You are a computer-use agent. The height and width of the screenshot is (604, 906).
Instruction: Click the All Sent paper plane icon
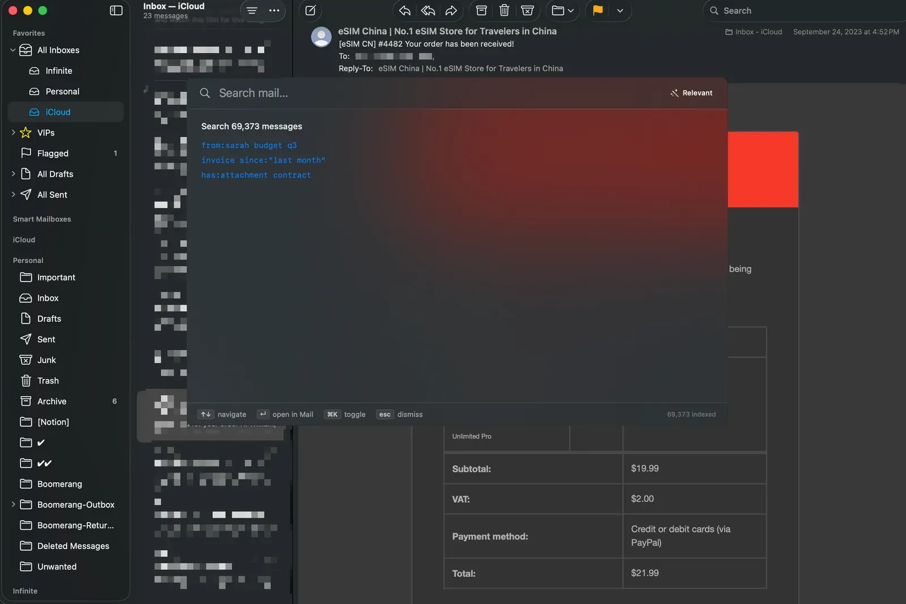point(25,194)
